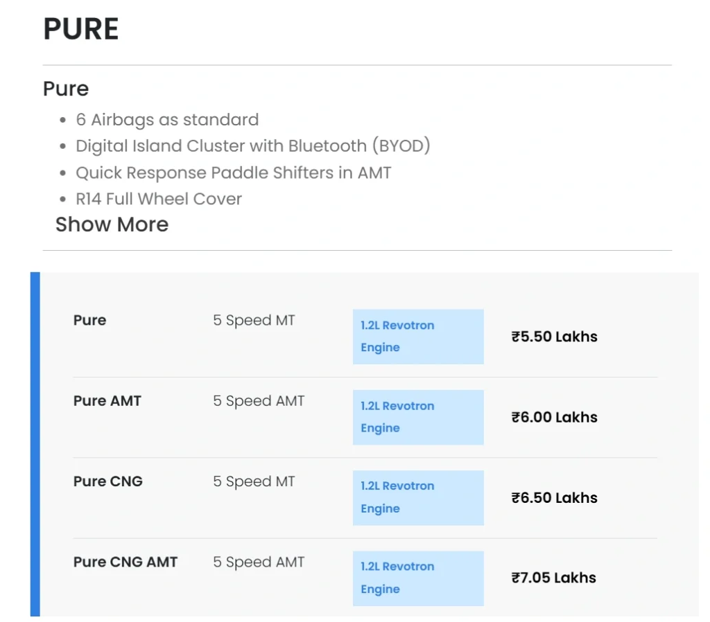Select the Pure AMT variant name
The image size is (710, 622).
(107, 401)
